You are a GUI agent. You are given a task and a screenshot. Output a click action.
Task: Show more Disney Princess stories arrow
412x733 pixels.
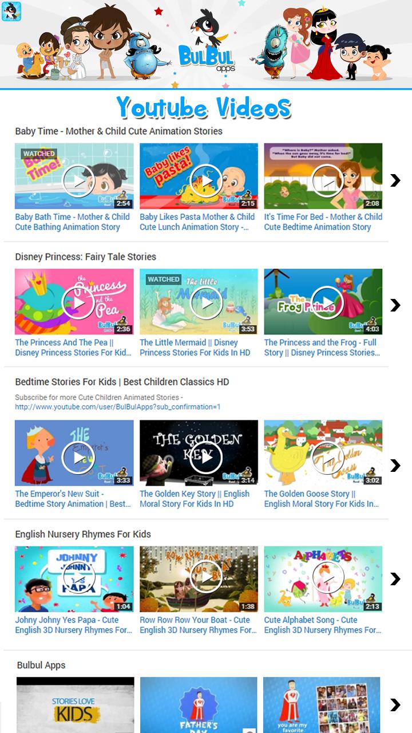[x=395, y=305]
